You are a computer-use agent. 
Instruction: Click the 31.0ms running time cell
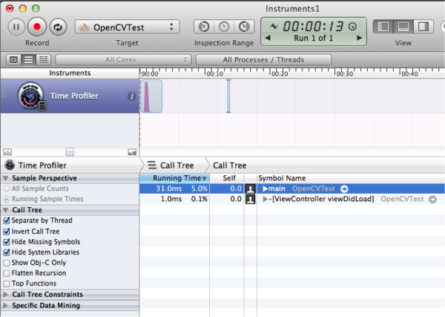169,189
